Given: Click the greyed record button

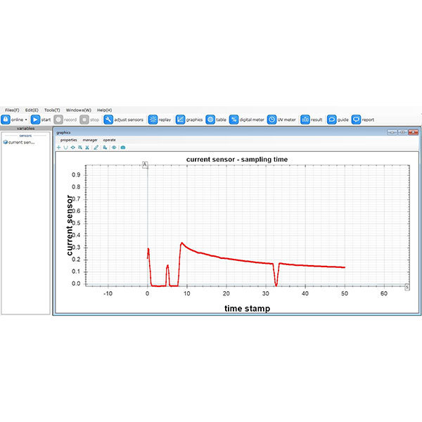Looking at the screenshot, I should tap(58, 120).
